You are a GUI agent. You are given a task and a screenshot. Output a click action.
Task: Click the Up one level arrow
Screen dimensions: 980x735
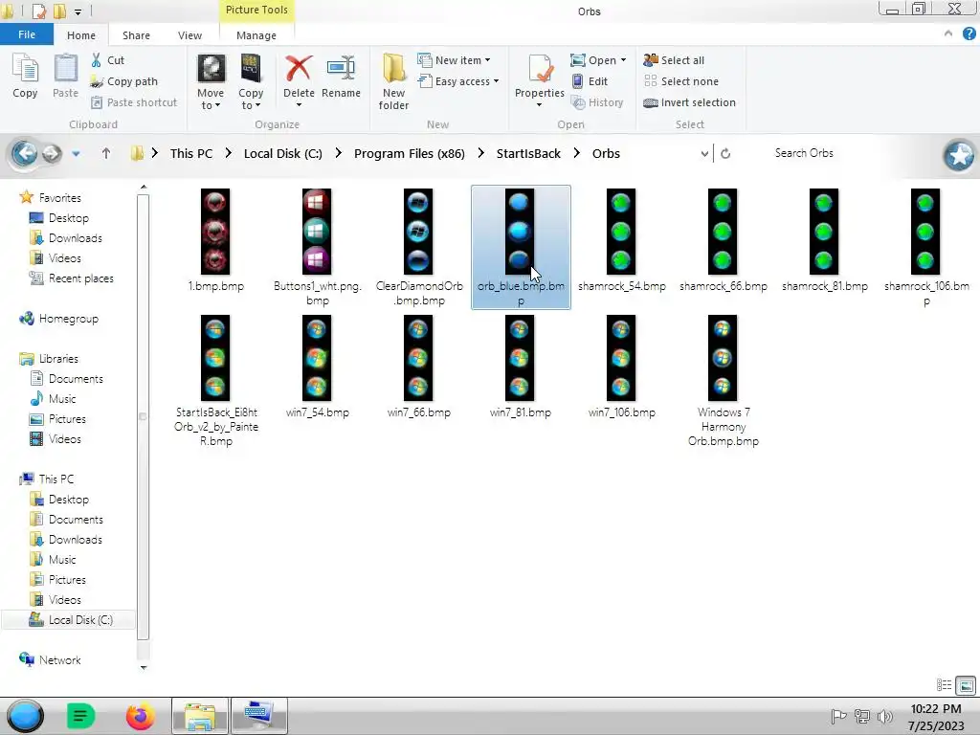pyautogui.click(x=105, y=153)
